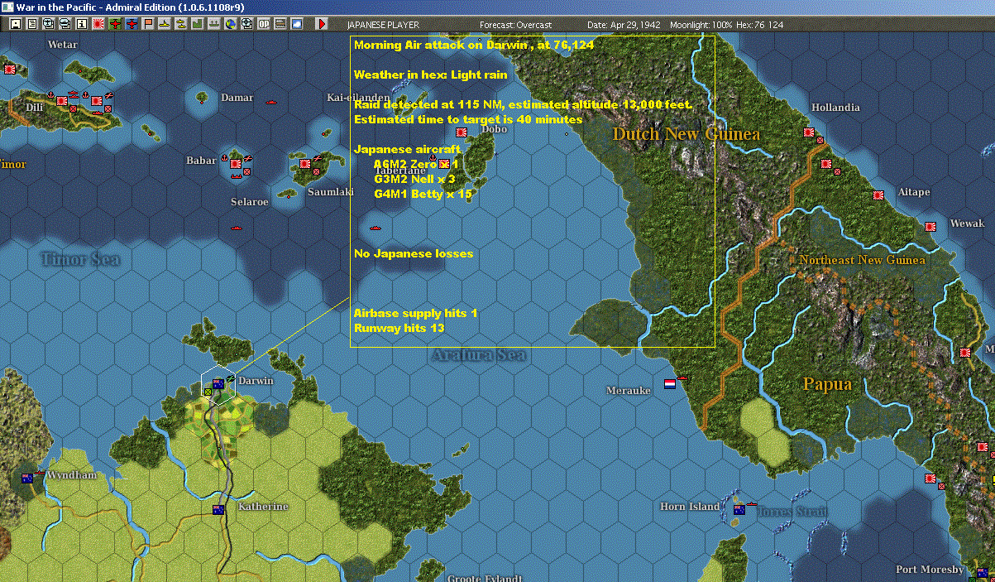
Task: Click the red ship icon south of Selaroe
Action: [x=237, y=227]
